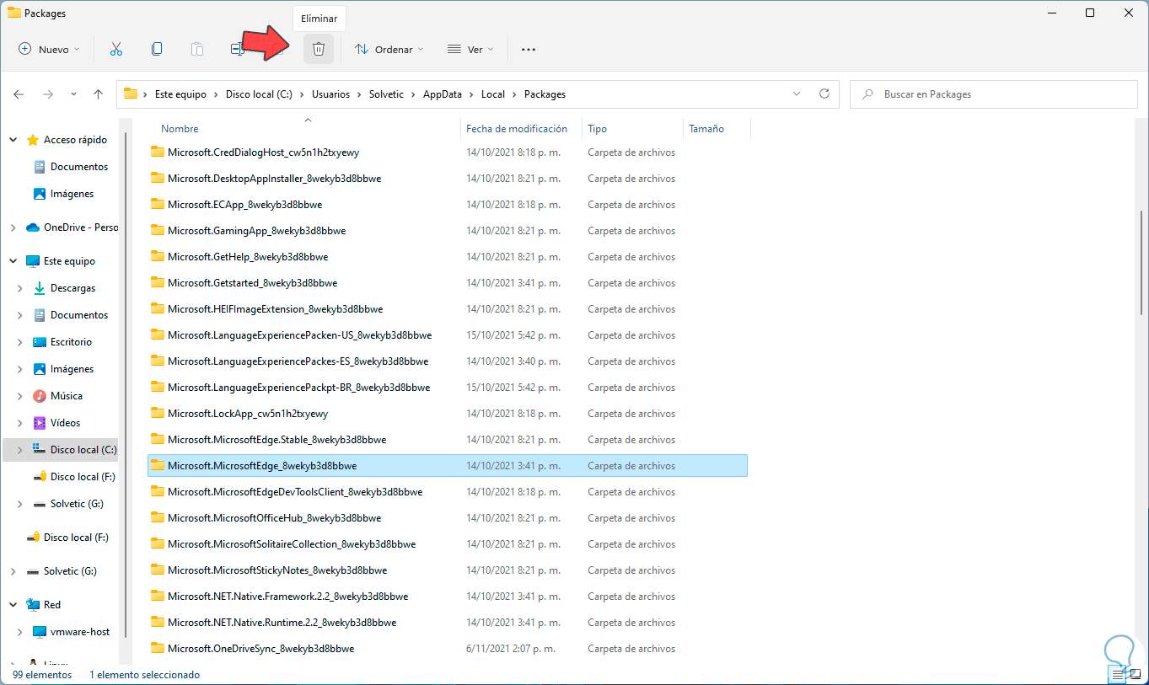
Task: Open the Nuevo dropdown
Action: 50,49
